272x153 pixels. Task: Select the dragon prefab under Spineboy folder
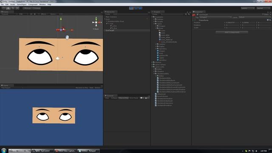coord(162,51)
